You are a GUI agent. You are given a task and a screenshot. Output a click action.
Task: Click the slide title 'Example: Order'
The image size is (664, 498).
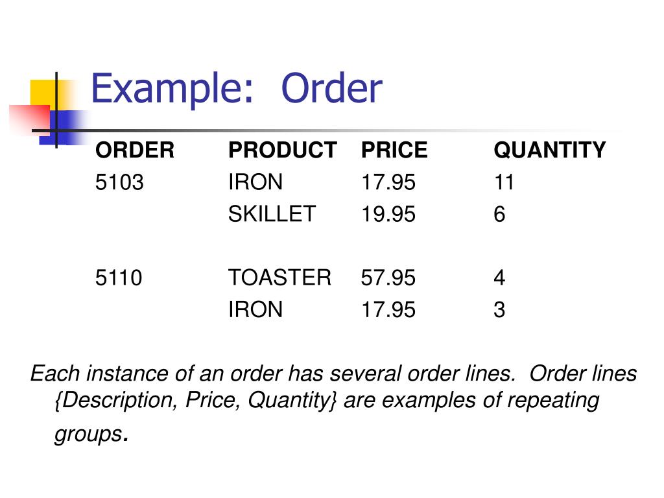point(237,88)
